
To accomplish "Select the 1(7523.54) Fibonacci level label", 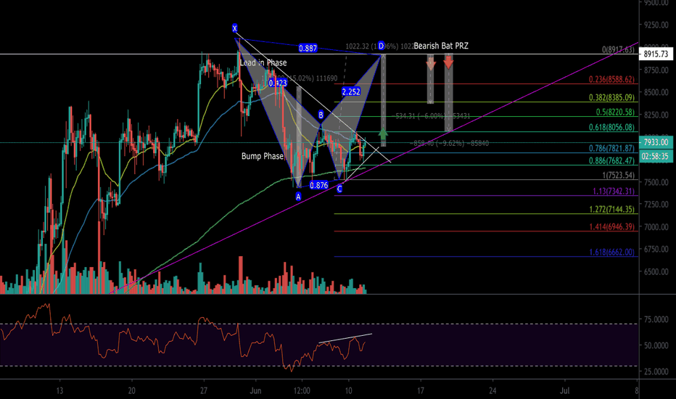I will coord(619,175).
